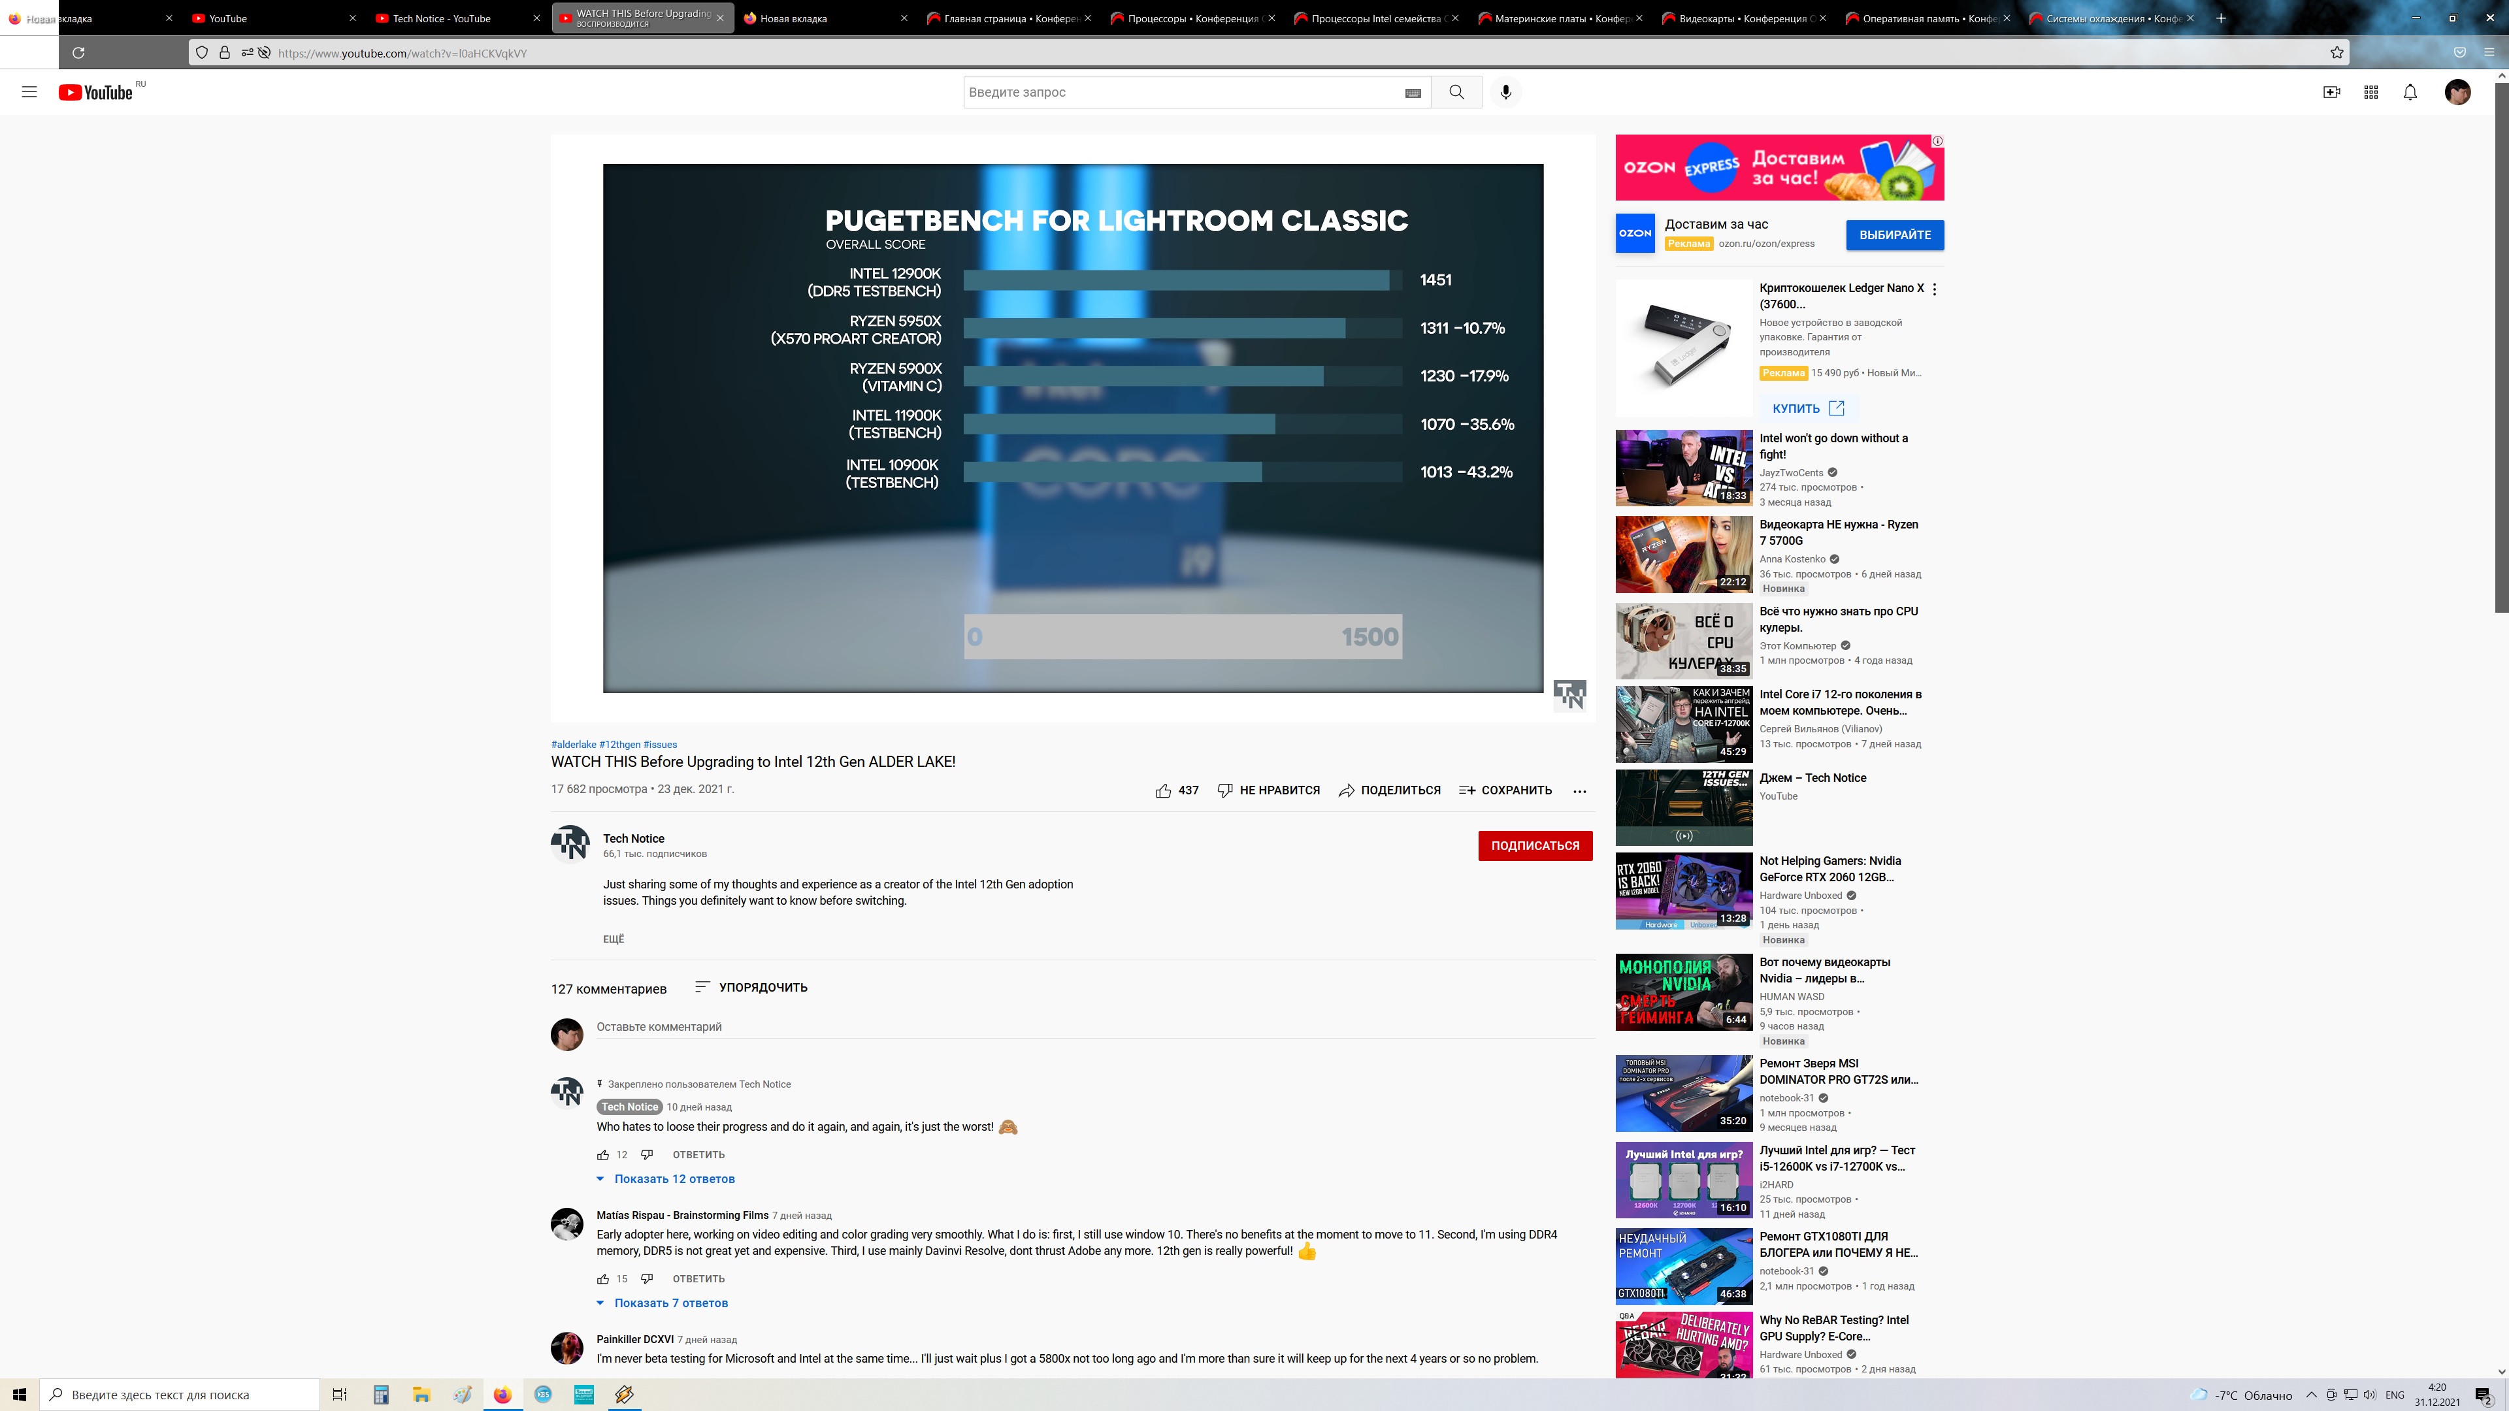Click the ПОДПИСАТЬСЯ subscribe button
Viewport: 2509px width, 1411px height.
click(1535, 845)
